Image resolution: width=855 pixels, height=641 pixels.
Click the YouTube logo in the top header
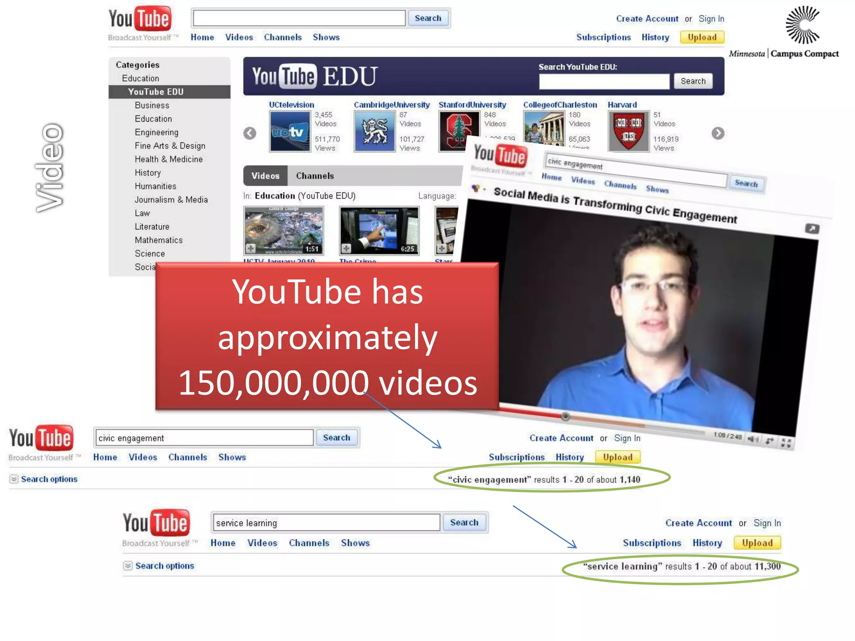coord(140,19)
